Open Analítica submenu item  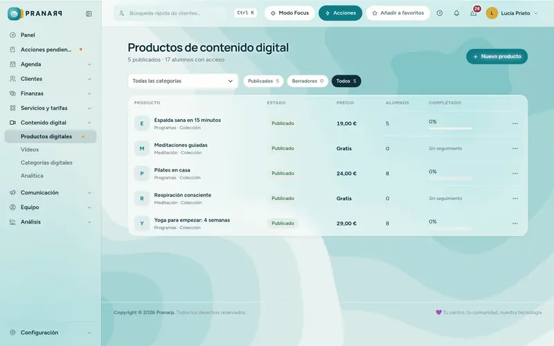(32, 176)
